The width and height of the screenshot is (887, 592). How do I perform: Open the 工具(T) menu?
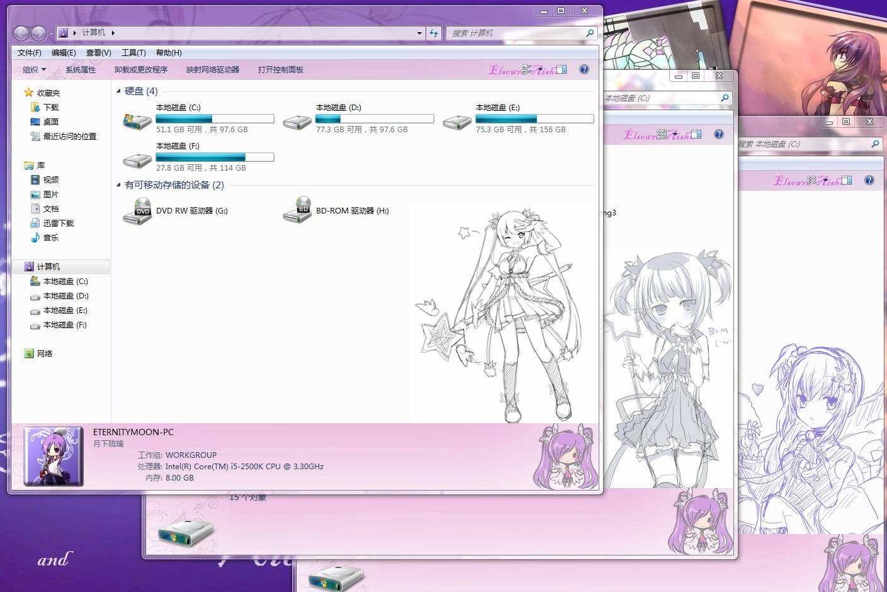(133, 53)
